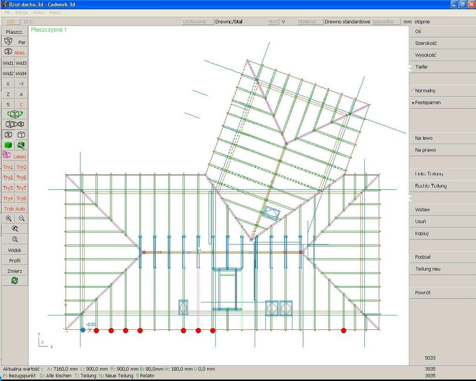Screen dimensions: 476x381
Task: Click Tiefer in the right panel
Action: [x=443, y=67]
